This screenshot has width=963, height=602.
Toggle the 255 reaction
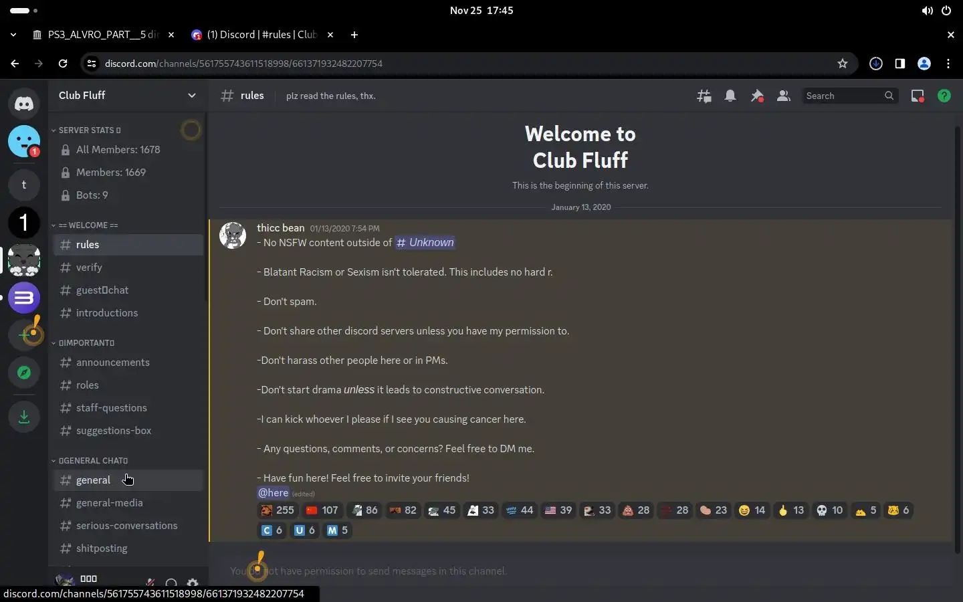(278, 510)
